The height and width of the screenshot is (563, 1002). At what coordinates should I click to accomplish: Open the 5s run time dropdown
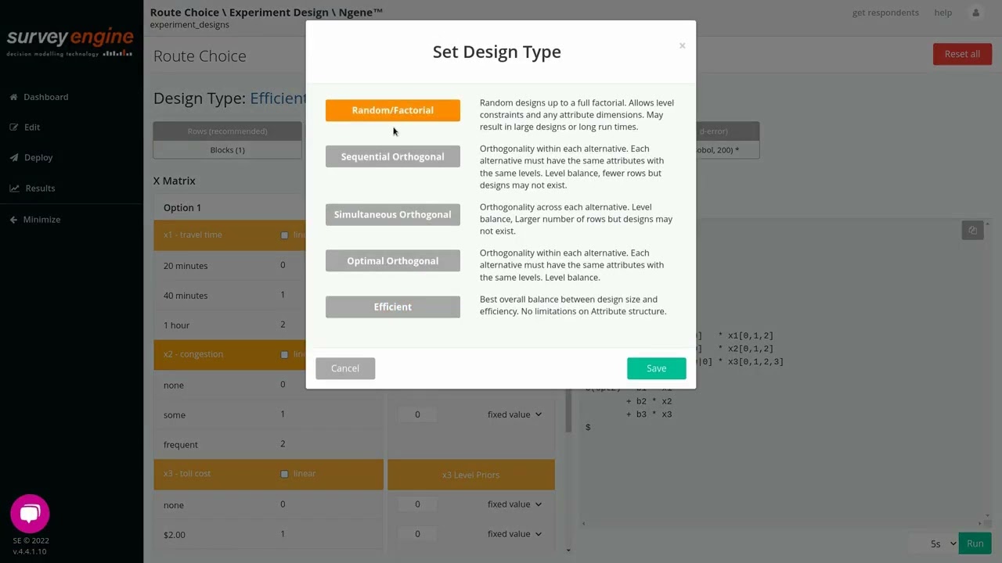pyautogui.click(x=943, y=543)
